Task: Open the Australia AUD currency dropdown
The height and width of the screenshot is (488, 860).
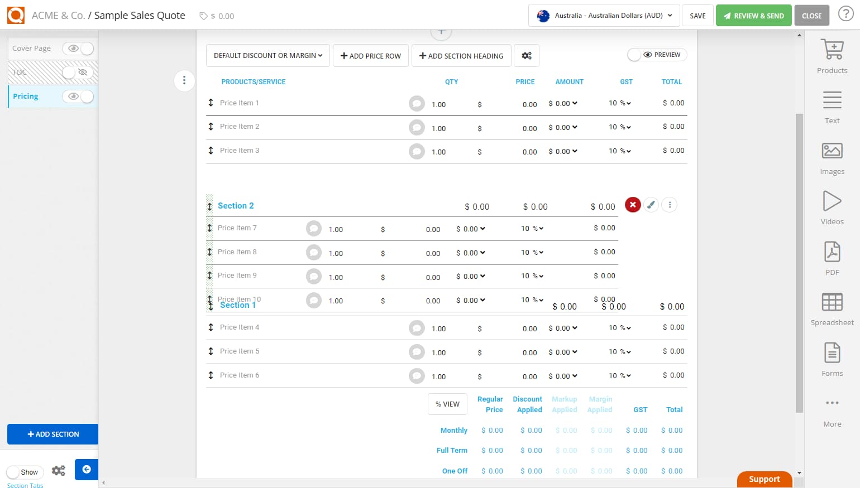Action: click(x=603, y=16)
